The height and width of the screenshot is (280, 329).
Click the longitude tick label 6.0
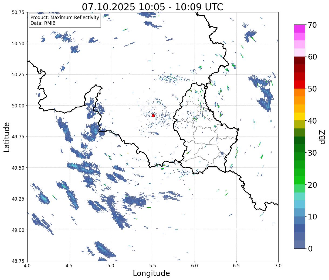(195, 266)
